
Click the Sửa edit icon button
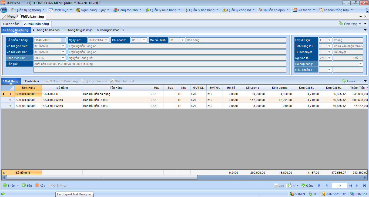click(x=24, y=185)
